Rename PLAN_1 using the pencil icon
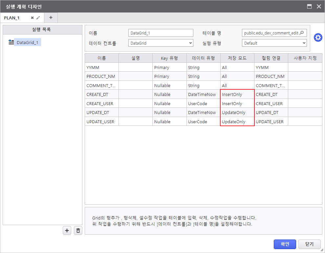325x253 pixels. click(x=38, y=18)
